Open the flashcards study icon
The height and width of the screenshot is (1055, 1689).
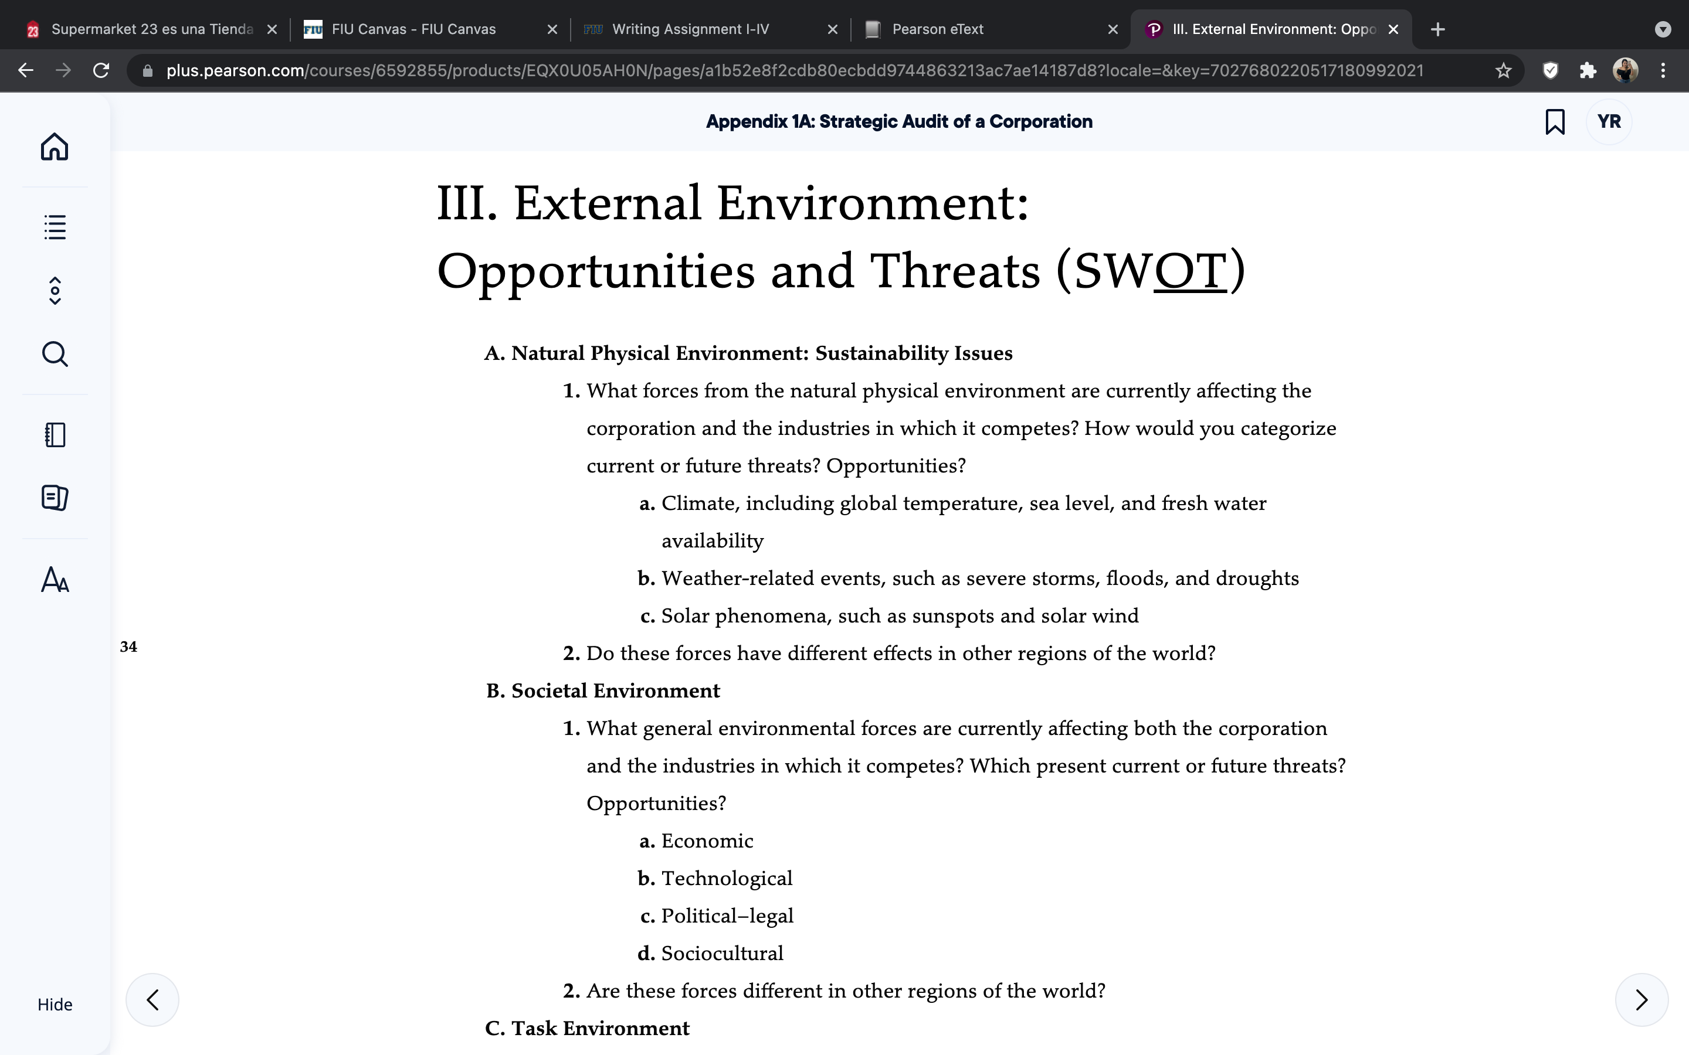[x=55, y=498]
